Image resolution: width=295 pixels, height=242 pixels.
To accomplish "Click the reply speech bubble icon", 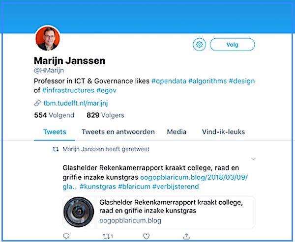I will coord(66,236).
